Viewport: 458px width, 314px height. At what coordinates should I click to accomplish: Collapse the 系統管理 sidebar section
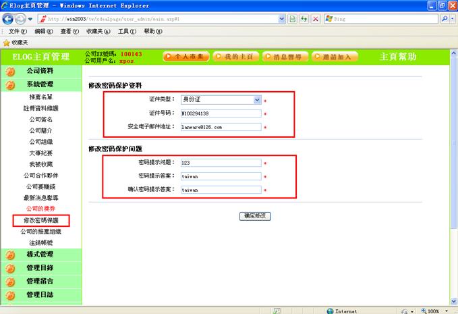tap(40, 84)
